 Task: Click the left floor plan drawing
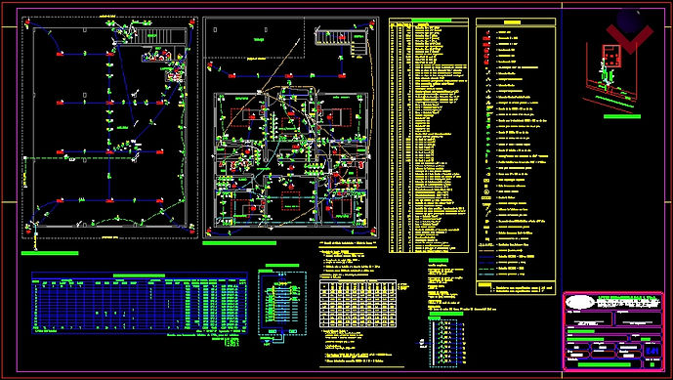[109, 128]
